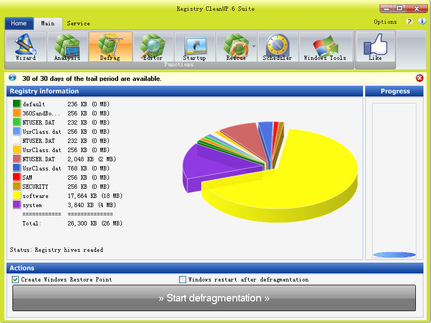This screenshot has width=431, height=323.
Task: Expand the Rescue dropdown arrow
Action: [254, 46]
